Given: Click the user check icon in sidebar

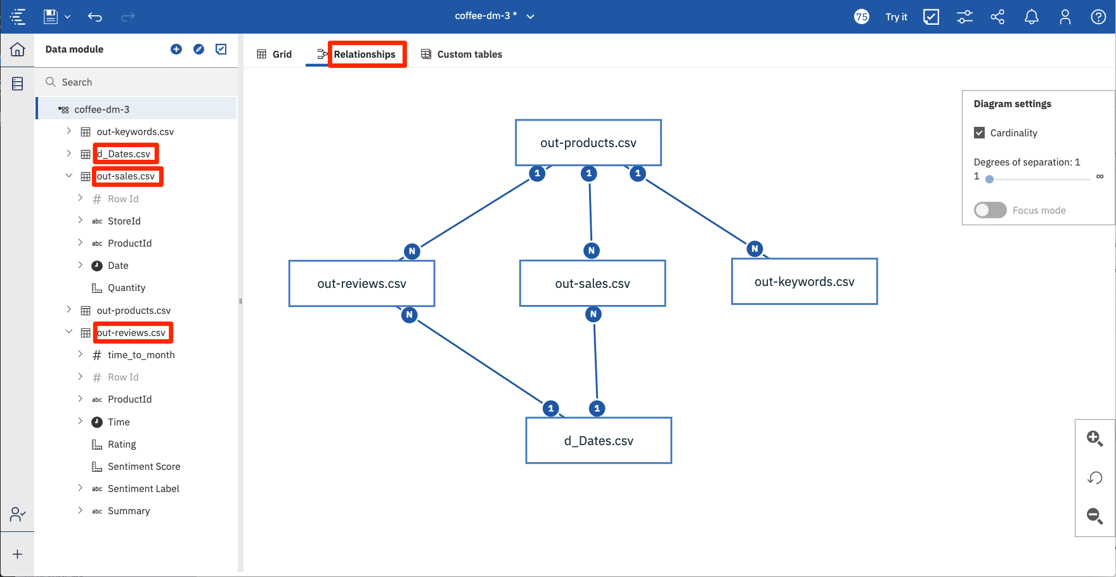Looking at the screenshot, I should [18, 514].
